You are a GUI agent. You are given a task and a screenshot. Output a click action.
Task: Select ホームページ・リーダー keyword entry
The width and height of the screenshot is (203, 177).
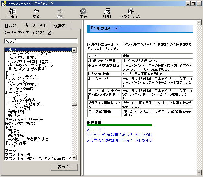coord(24,119)
